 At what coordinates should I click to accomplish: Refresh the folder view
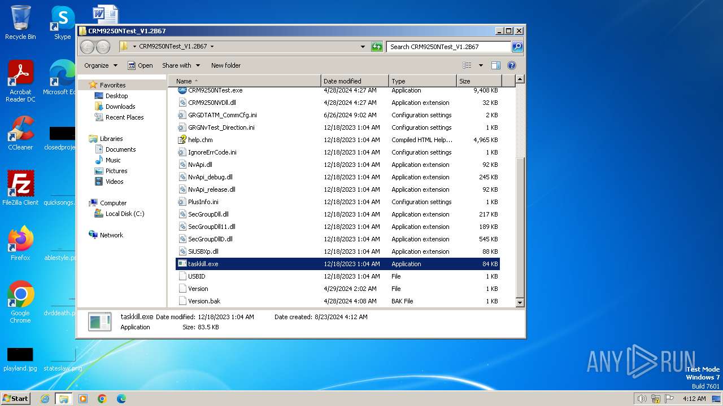(x=377, y=47)
